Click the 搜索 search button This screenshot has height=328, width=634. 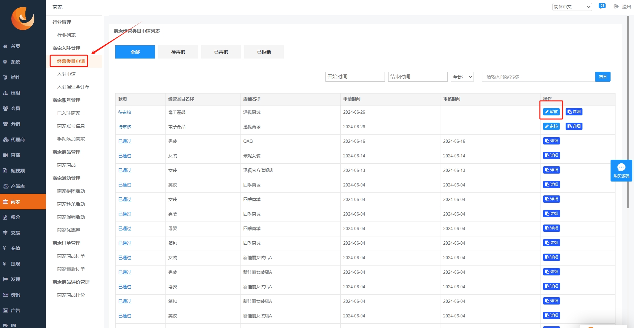[603, 77]
